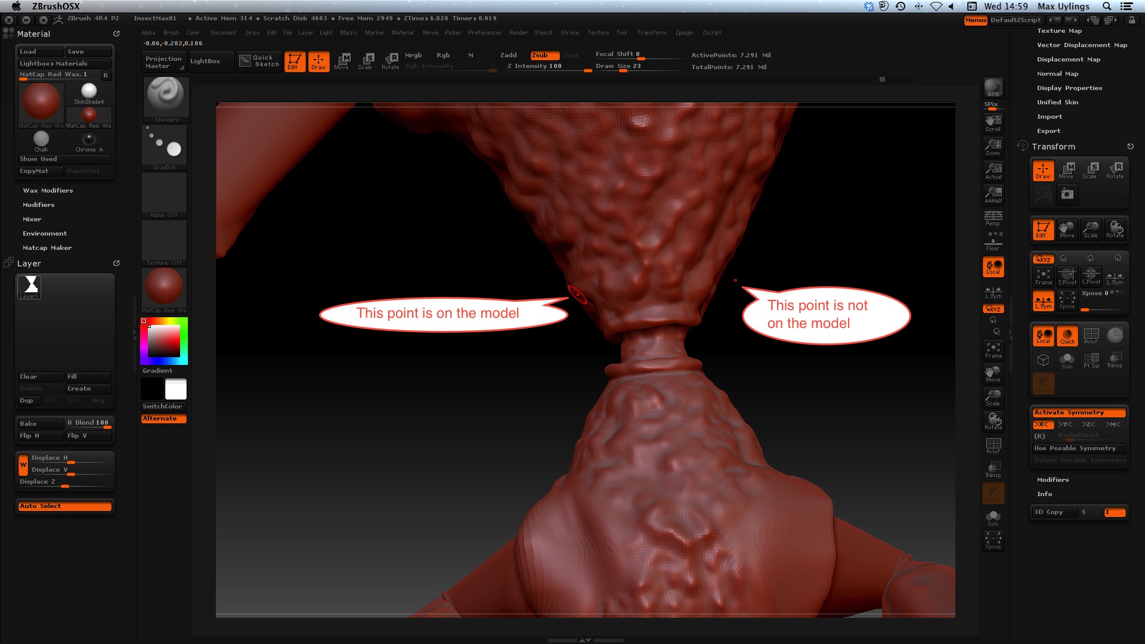Expand Wax Modifiers section

pyautogui.click(x=48, y=191)
